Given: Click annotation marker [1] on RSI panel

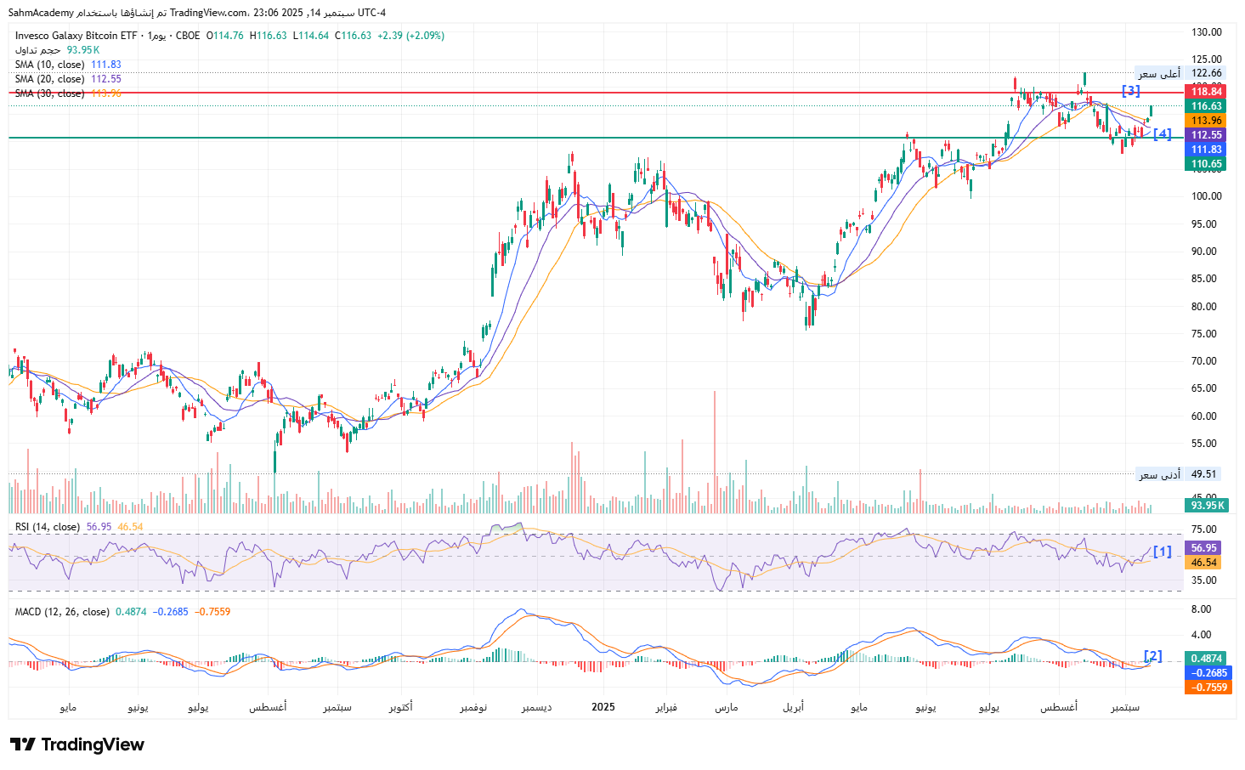Looking at the screenshot, I should [x=1162, y=552].
